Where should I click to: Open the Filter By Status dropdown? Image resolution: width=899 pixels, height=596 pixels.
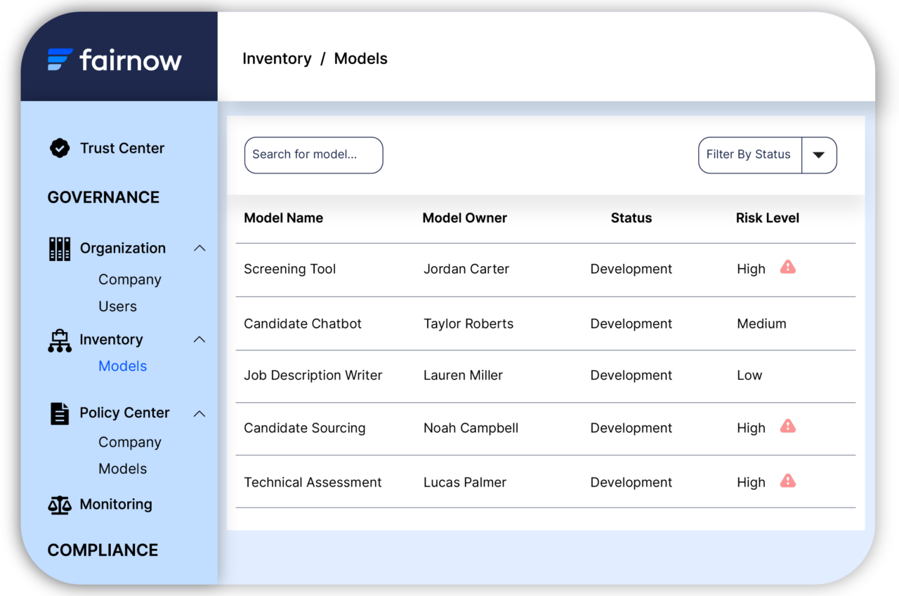pyautogui.click(x=819, y=155)
